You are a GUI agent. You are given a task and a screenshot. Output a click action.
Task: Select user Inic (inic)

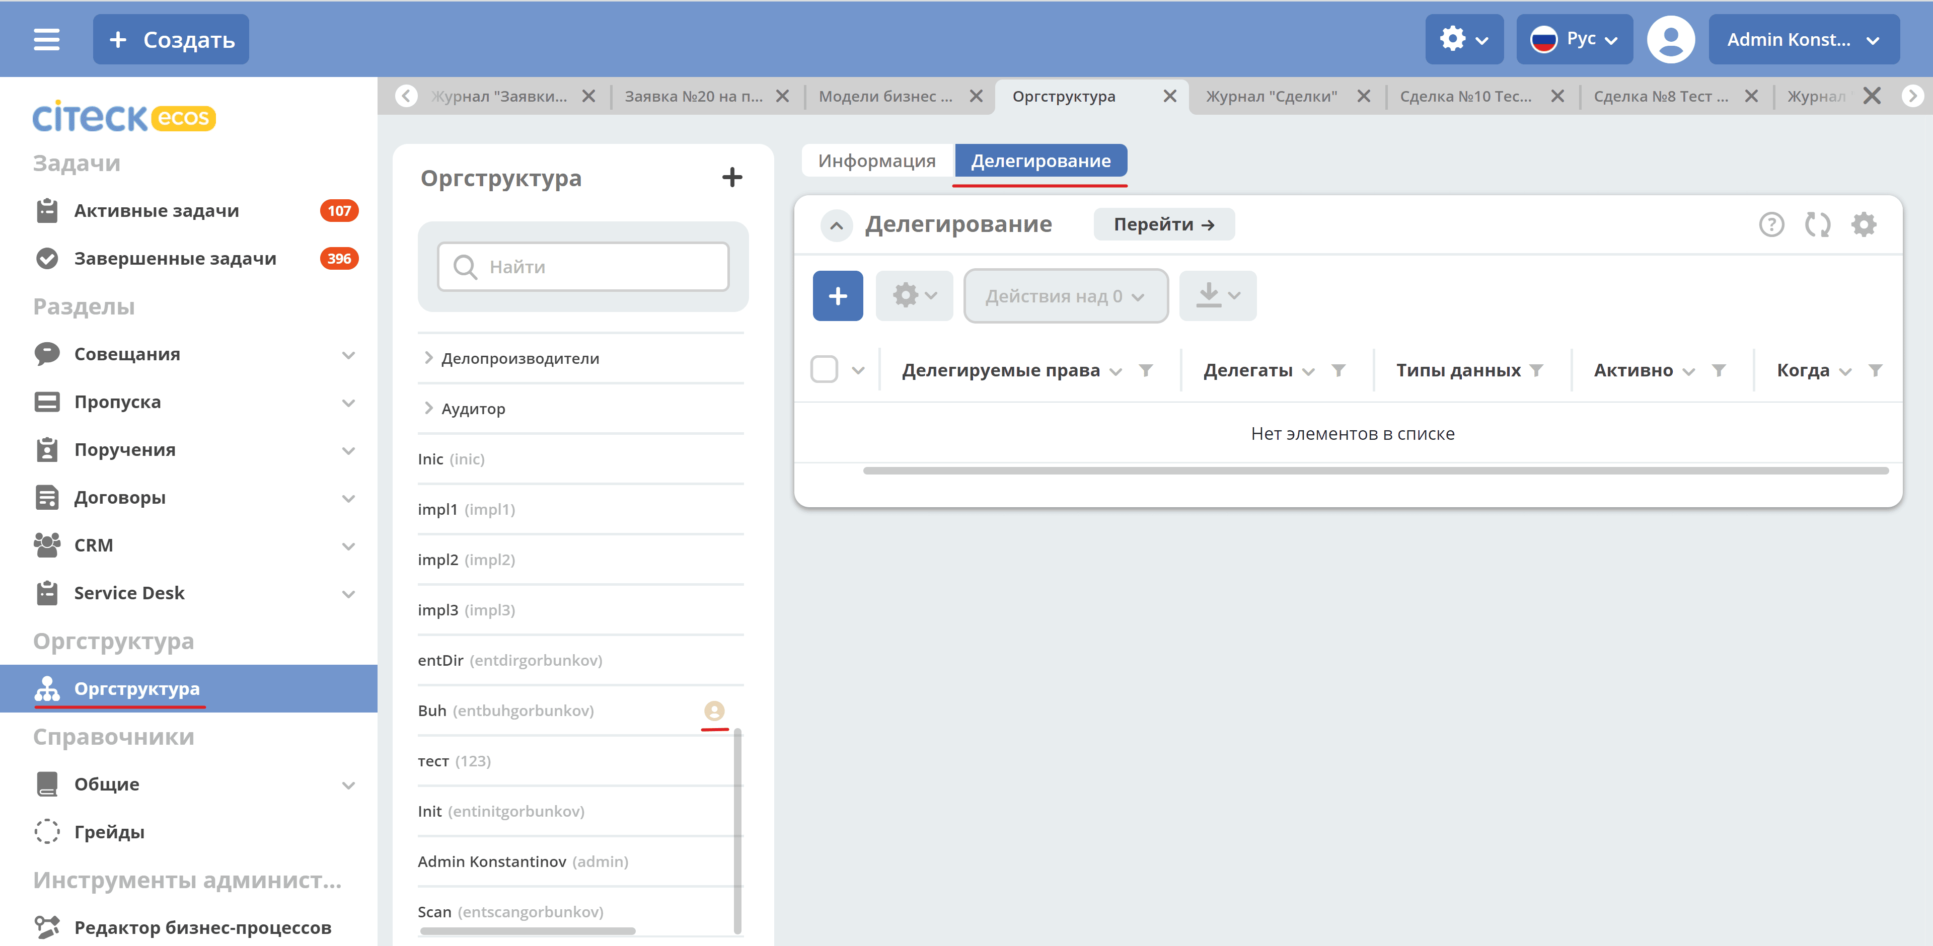tap(581, 459)
